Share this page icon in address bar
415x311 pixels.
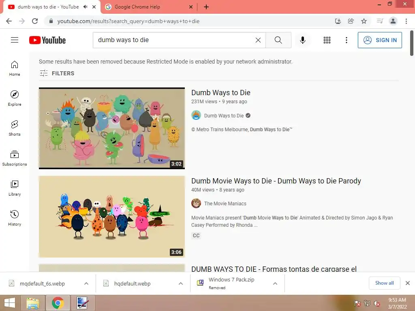pyautogui.click(x=351, y=21)
